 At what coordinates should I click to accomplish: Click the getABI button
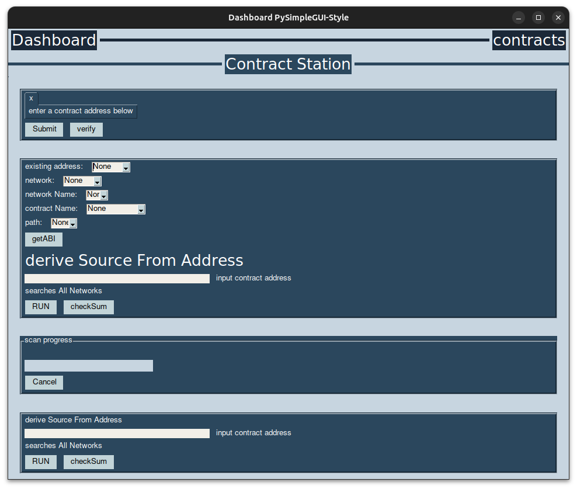coord(43,239)
